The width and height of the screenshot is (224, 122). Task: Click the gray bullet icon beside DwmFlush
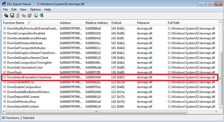5,72
